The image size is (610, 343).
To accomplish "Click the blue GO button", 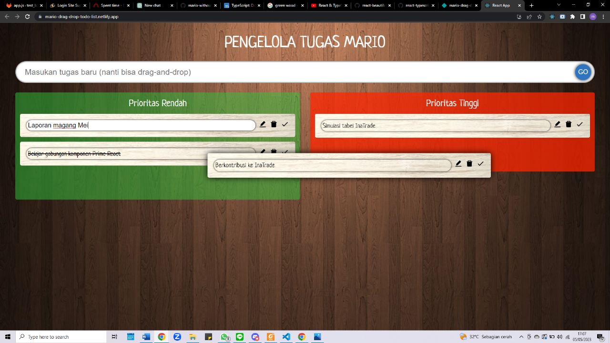I will (583, 72).
